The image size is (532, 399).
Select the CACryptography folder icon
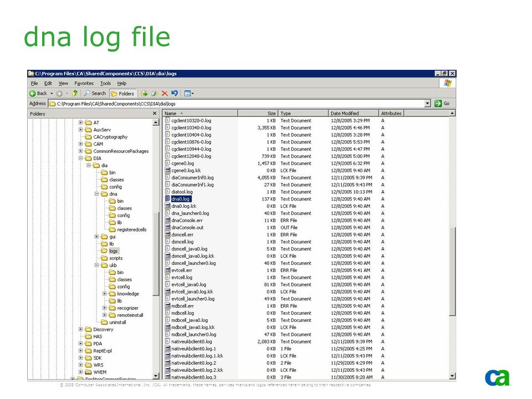pyautogui.click(x=89, y=137)
